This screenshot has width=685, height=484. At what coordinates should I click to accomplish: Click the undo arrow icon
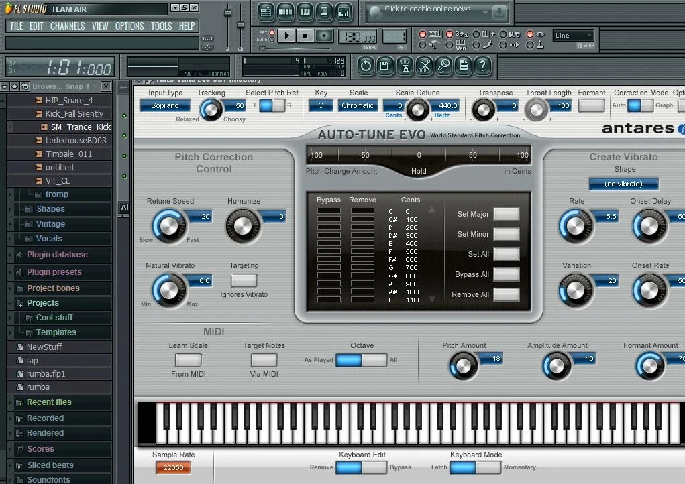[x=366, y=66]
